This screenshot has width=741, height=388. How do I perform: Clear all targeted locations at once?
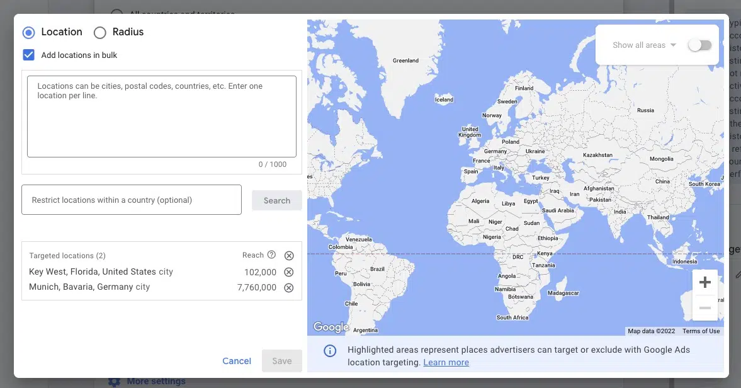pos(288,255)
